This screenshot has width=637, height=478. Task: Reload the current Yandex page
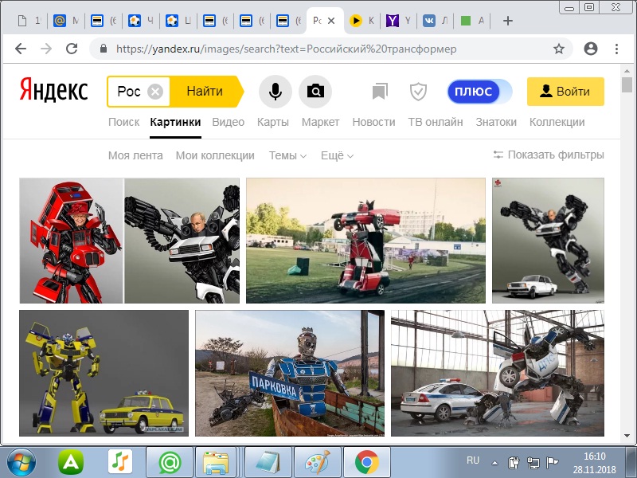point(72,49)
